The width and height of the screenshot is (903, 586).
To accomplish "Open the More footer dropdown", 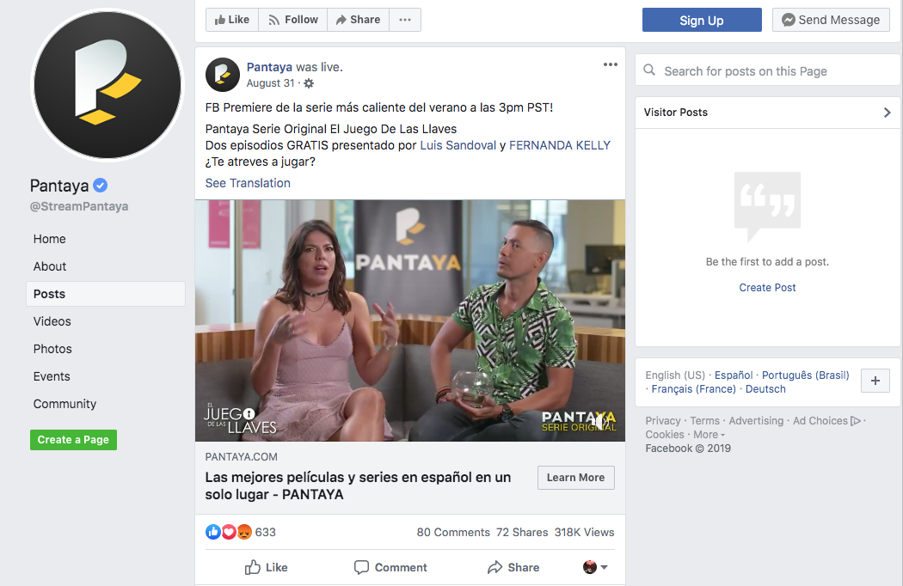I will [709, 435].
